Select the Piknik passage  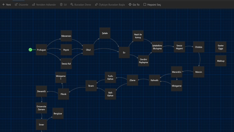coord(64,94)
